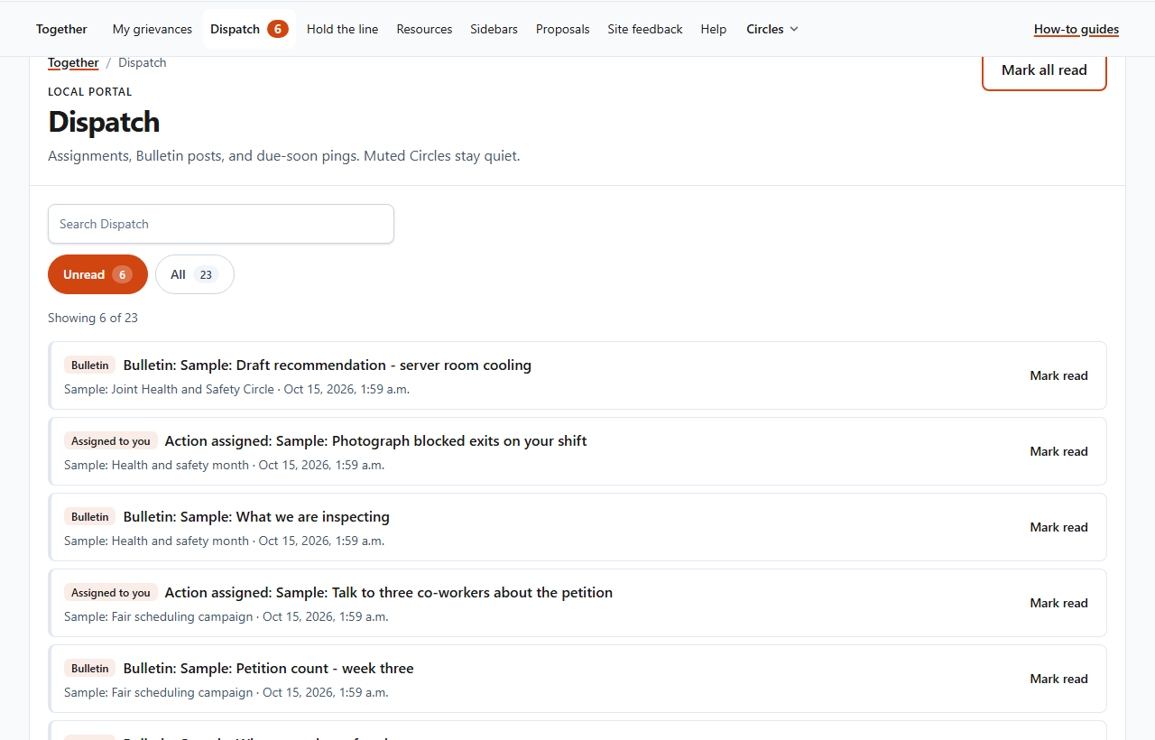Open Action assigned: Photograph blocked exits on your shift

(375, 441)
